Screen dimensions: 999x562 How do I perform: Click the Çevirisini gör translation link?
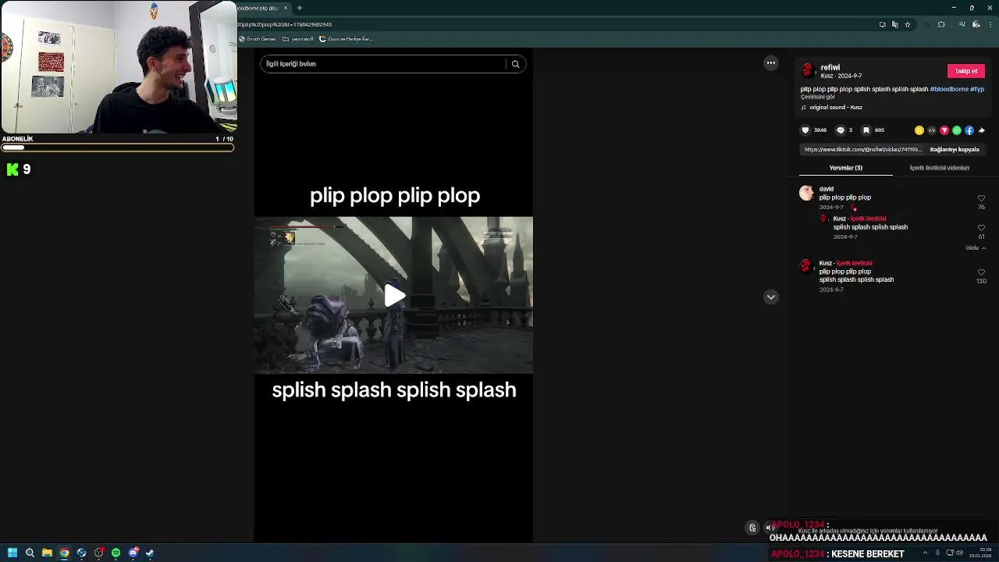click(817, 98)
